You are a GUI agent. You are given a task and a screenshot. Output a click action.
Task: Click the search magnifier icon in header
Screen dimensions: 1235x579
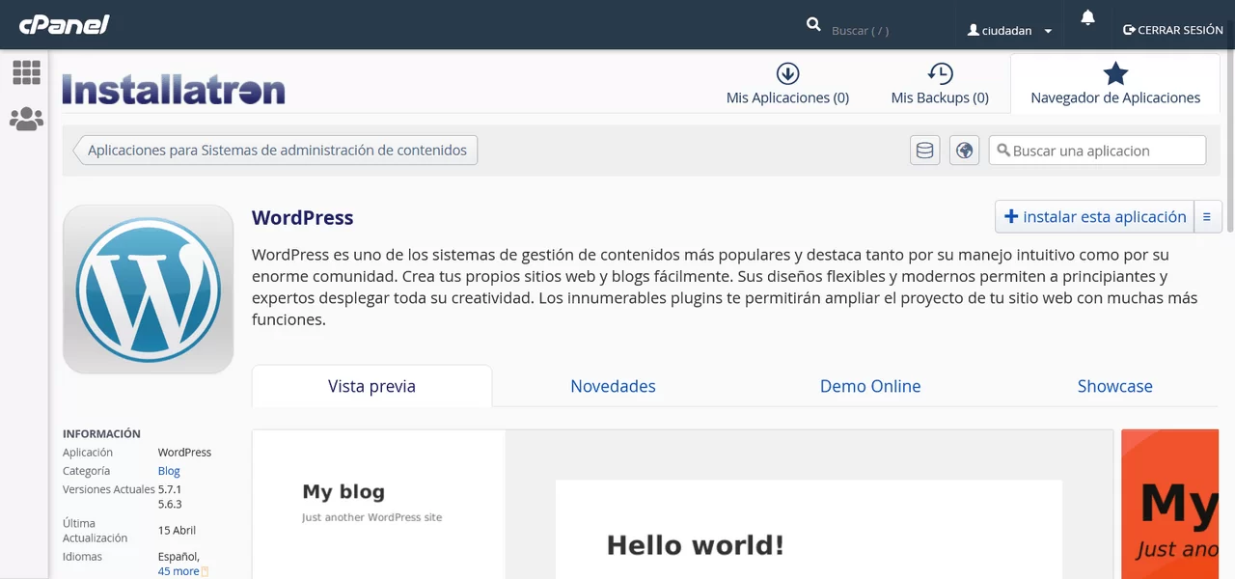(x=813, y=24)
